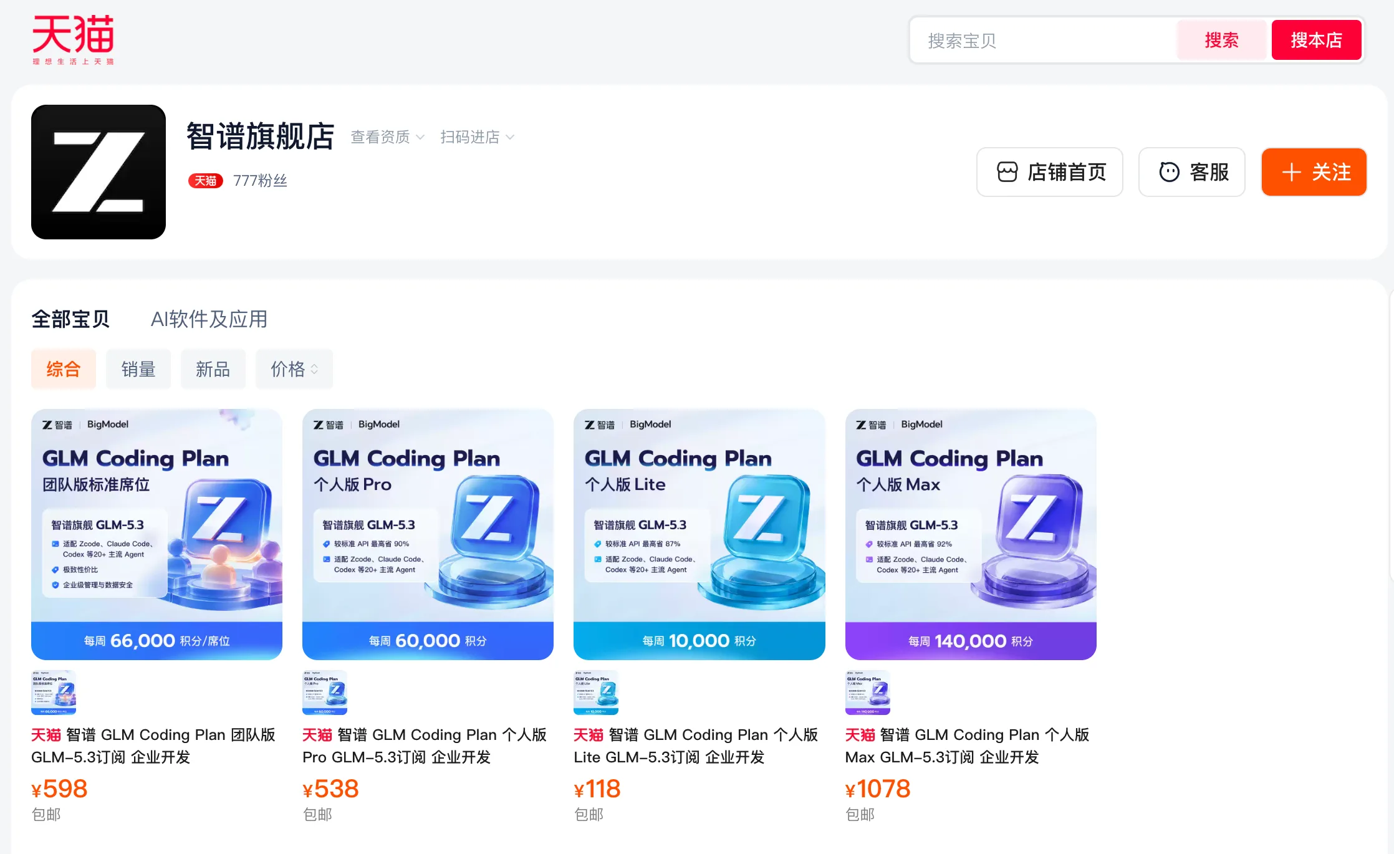1394x854 pixels.
Task: Open the 个人版 Max product image
Action: click(971, 534)
